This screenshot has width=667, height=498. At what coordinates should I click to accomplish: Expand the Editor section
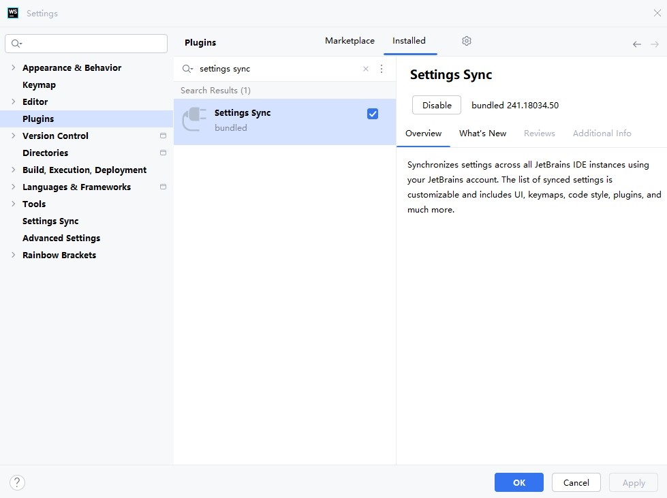[x=13, y=102]
